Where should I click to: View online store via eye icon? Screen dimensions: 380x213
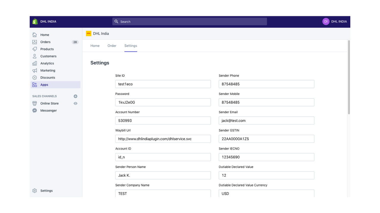(x=75, y=104)
